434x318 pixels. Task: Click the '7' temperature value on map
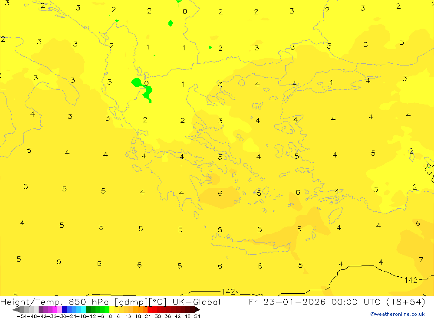pos(421,259)
